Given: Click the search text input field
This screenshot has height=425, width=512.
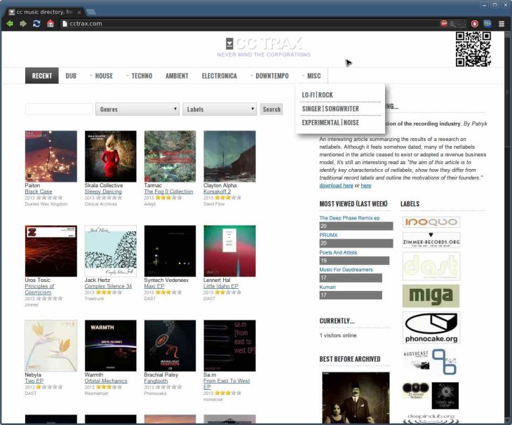Looking at the screenshot, I should [x=59, y=109].
